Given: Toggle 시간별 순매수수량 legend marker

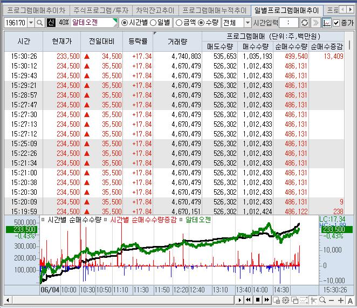Looking at the screenshot, I should 43,220.
